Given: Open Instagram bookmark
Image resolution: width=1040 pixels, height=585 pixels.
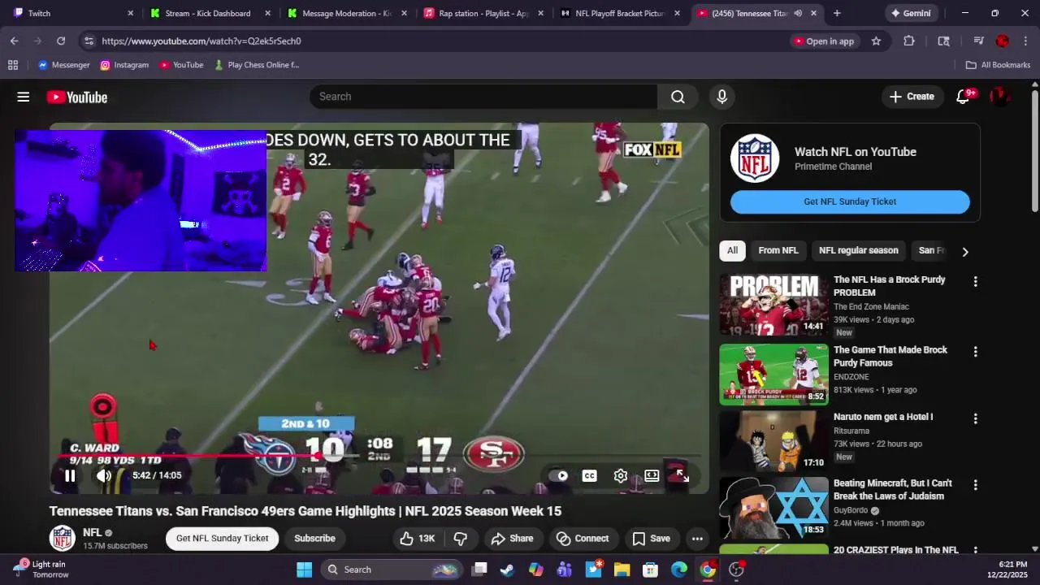Looking at the screenshot, I should 124,65.
